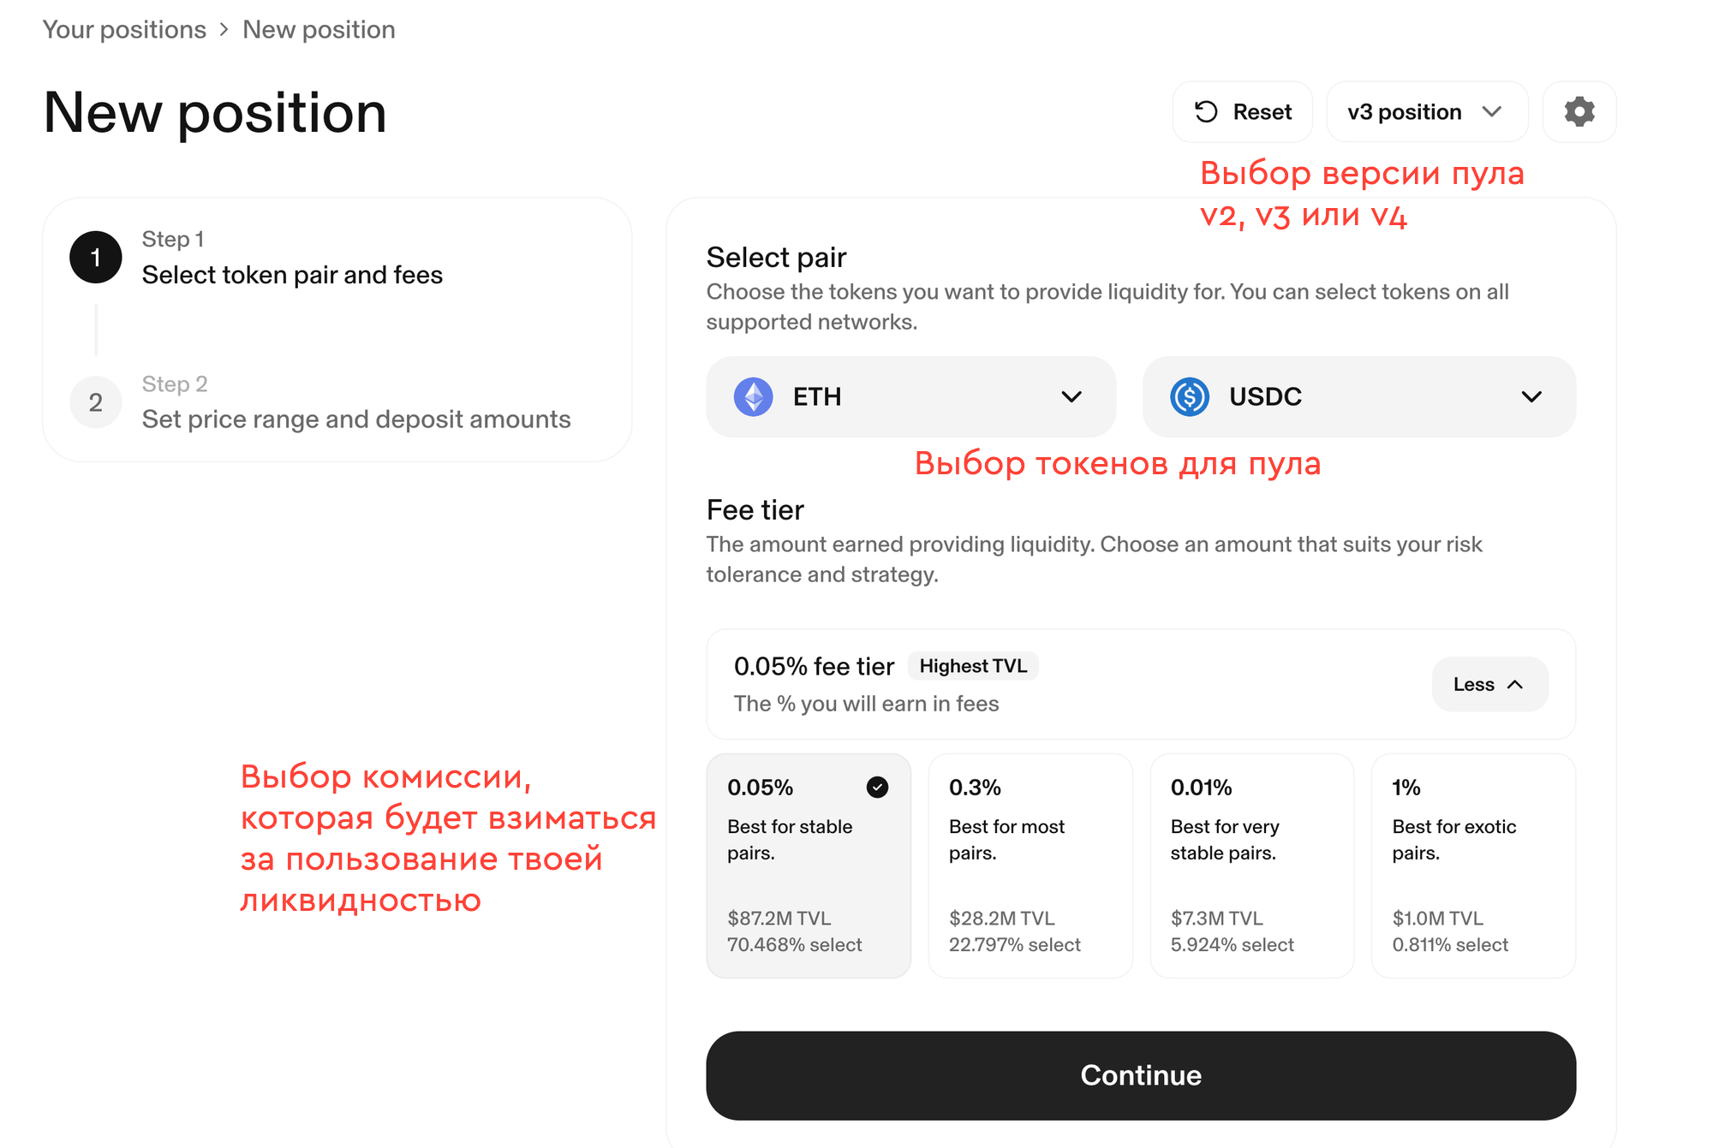Viewport: 1713px width, 1148px height.
Task: Click the USDC token logo
Action: coord(1190,397)
